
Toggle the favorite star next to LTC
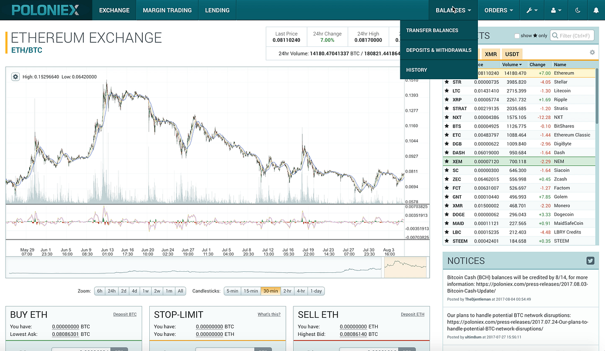coord(447,90)
